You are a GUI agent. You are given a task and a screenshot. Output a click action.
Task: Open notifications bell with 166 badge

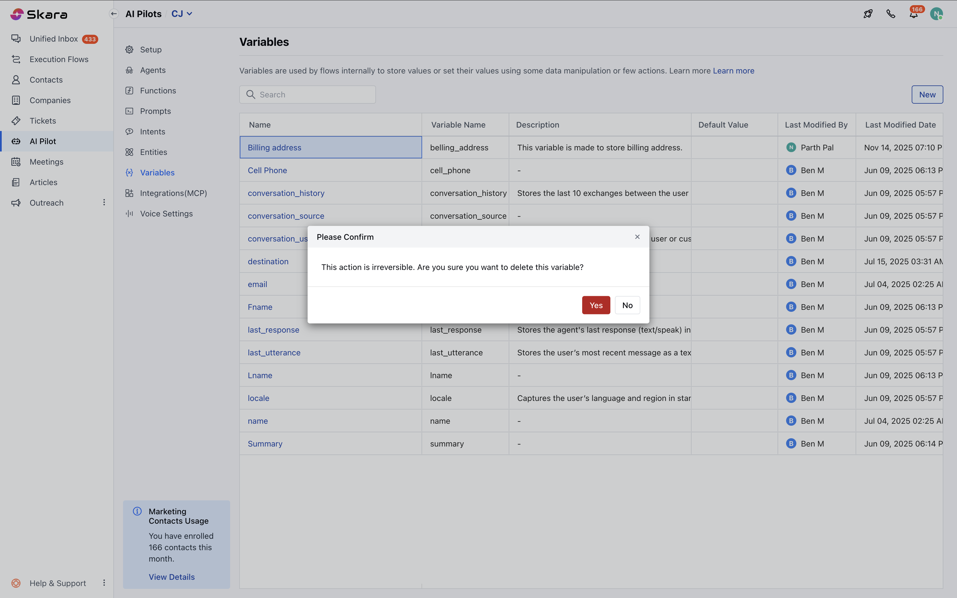(x=913, y=14)
